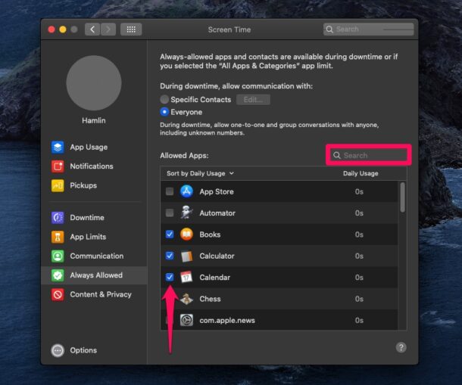
Task: Click the App Store 0s usage value
Action: pyautogui.click(x=359, y=191)
